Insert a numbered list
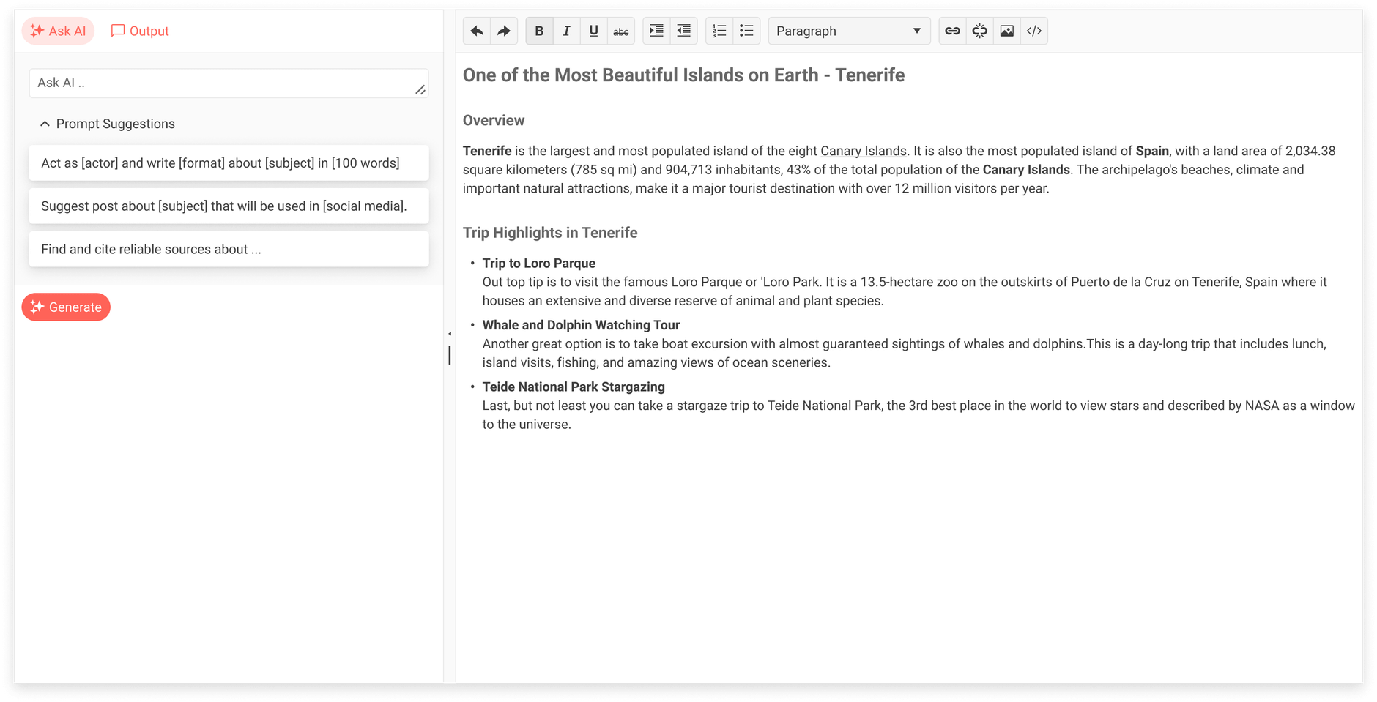The height and width of the screenshot is (702, 1377). tap(719, 31)
